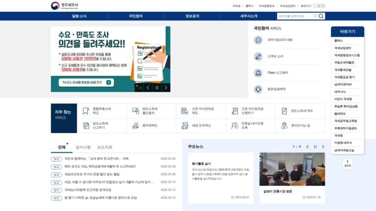
Task: Click TASIS 국세통계포털 바로가기 button
Action: 86,83
